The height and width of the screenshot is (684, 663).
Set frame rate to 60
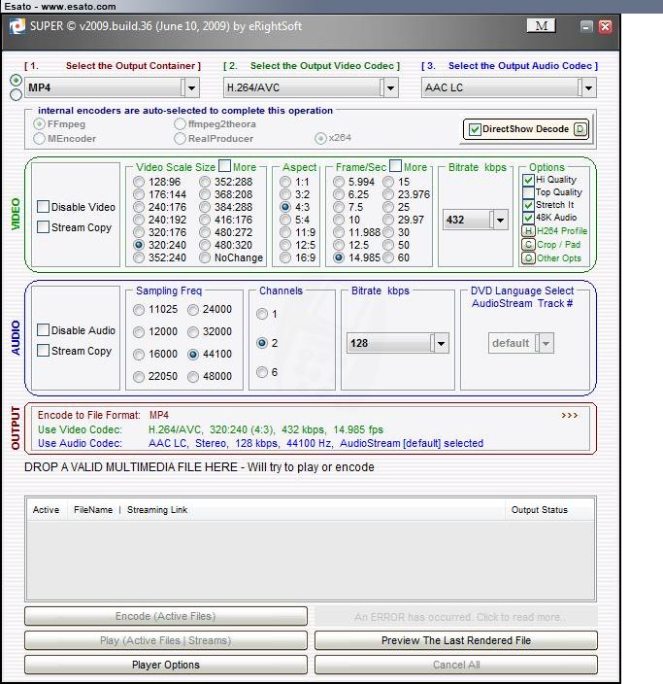pyautogui.click(x=388, y=257)
